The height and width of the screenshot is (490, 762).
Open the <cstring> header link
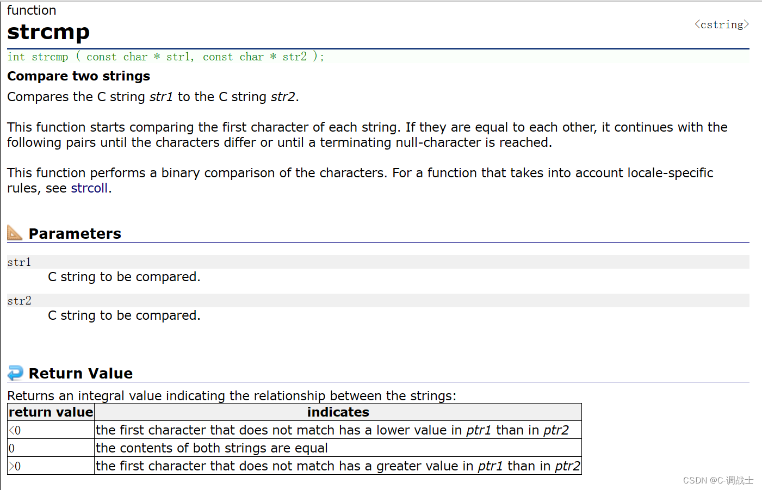coord(721,24)
